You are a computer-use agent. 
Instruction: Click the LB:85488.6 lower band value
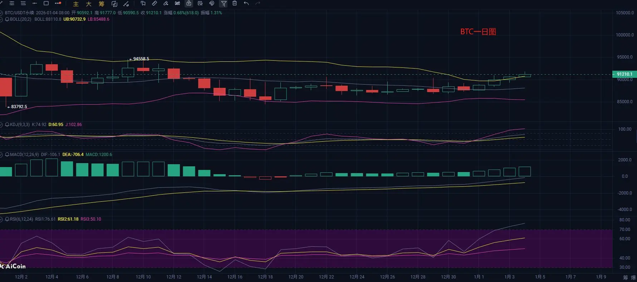click(x=98, y=19)
